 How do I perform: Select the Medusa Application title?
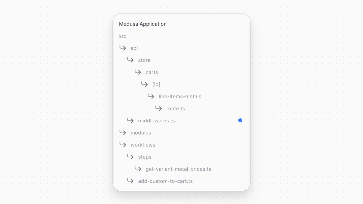pos(143,24)
